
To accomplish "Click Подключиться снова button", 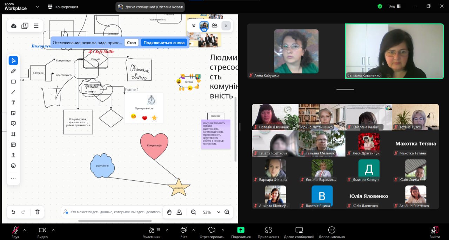I will pos(164,42).
